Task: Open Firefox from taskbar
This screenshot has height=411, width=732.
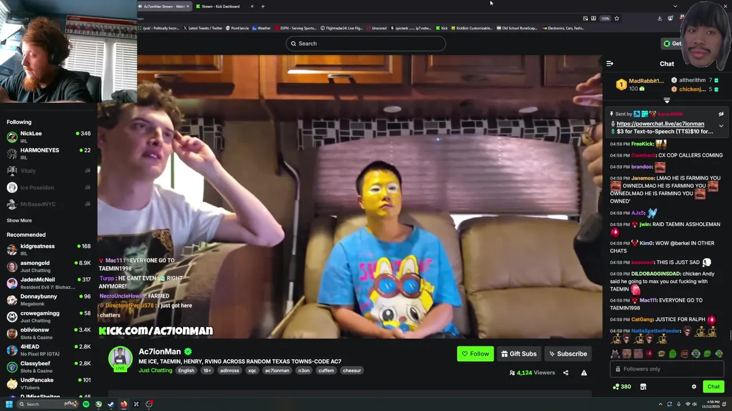Action: 124,404
